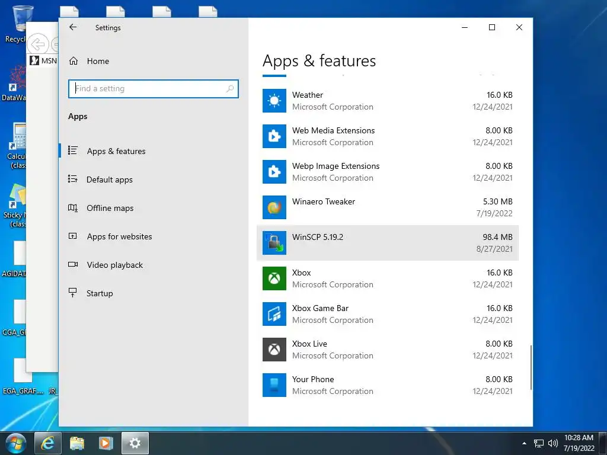This screenshot has height=455, width=607.
Task: Switch to Video playback settings
Action: point(154,265)
